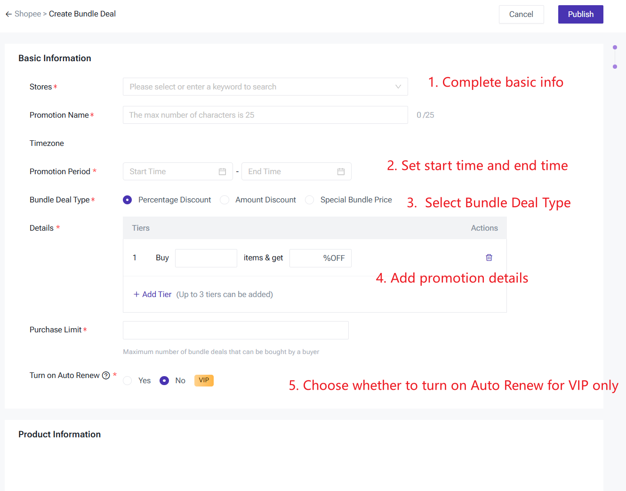Turn on Auto Renew with Yes
Image resolution: width=626 pixels, height=491 pixels.
pyautogui.click(x=128, y=381)
